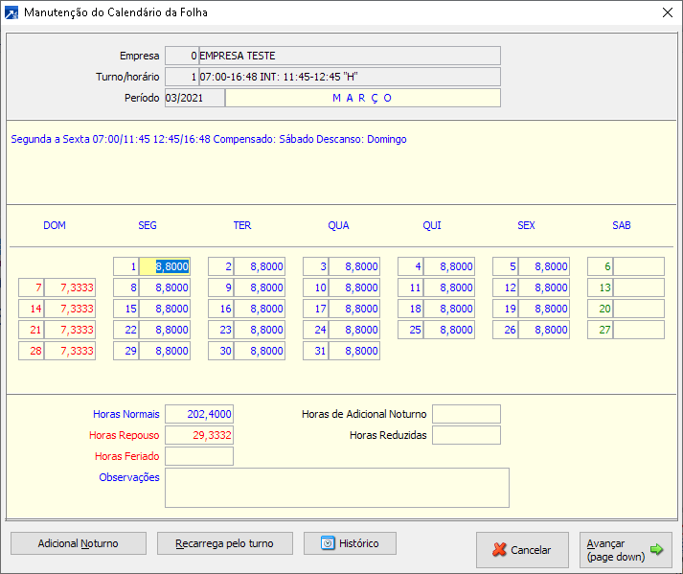Select the Empresa code field

(x=182, y=56)
